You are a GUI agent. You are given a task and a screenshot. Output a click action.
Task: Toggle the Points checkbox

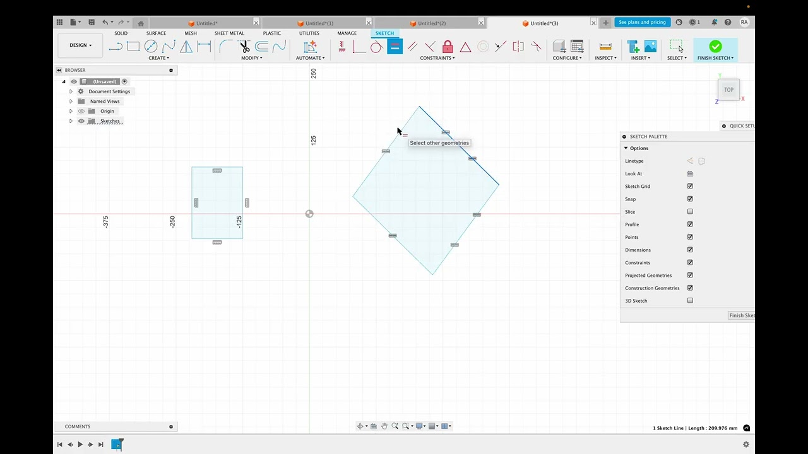pyautogui.click(x=690, y=237)
